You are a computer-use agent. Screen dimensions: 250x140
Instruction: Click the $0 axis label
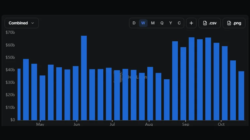(x=13, y=120)
